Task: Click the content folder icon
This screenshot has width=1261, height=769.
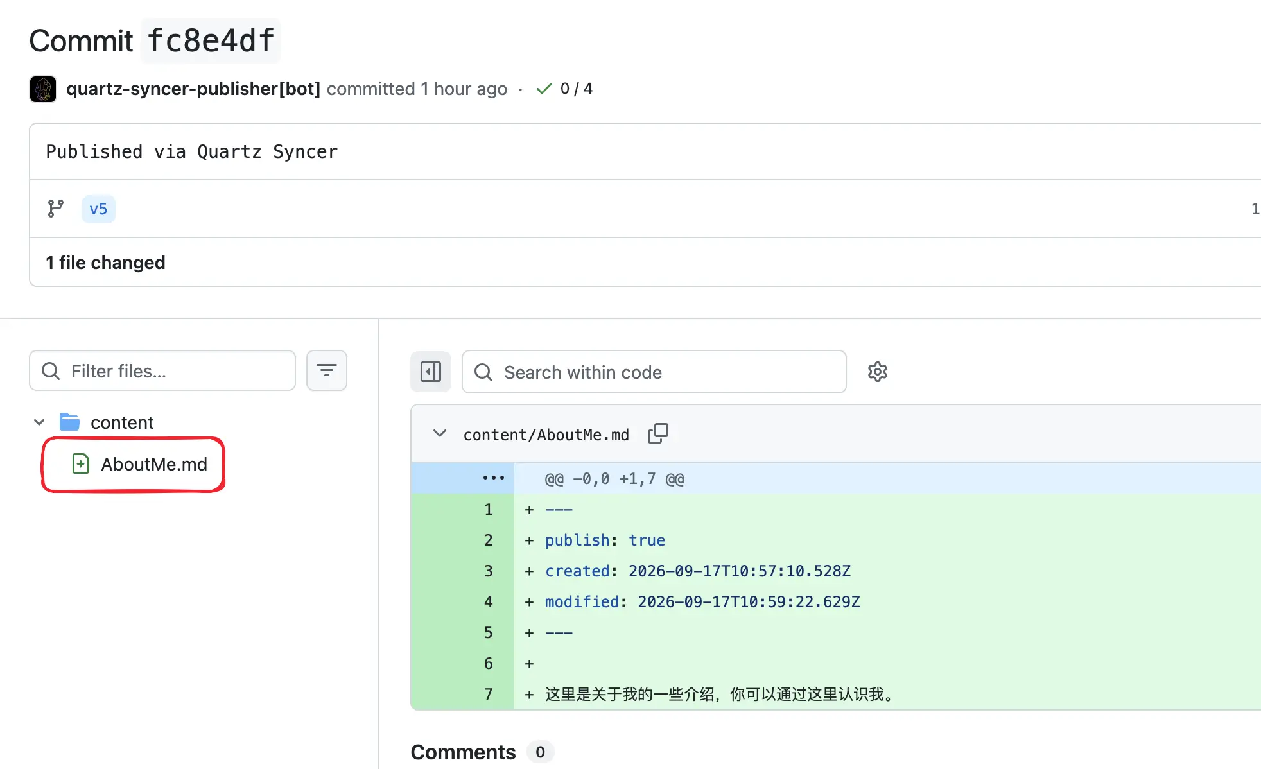Action: pos(69,422)
